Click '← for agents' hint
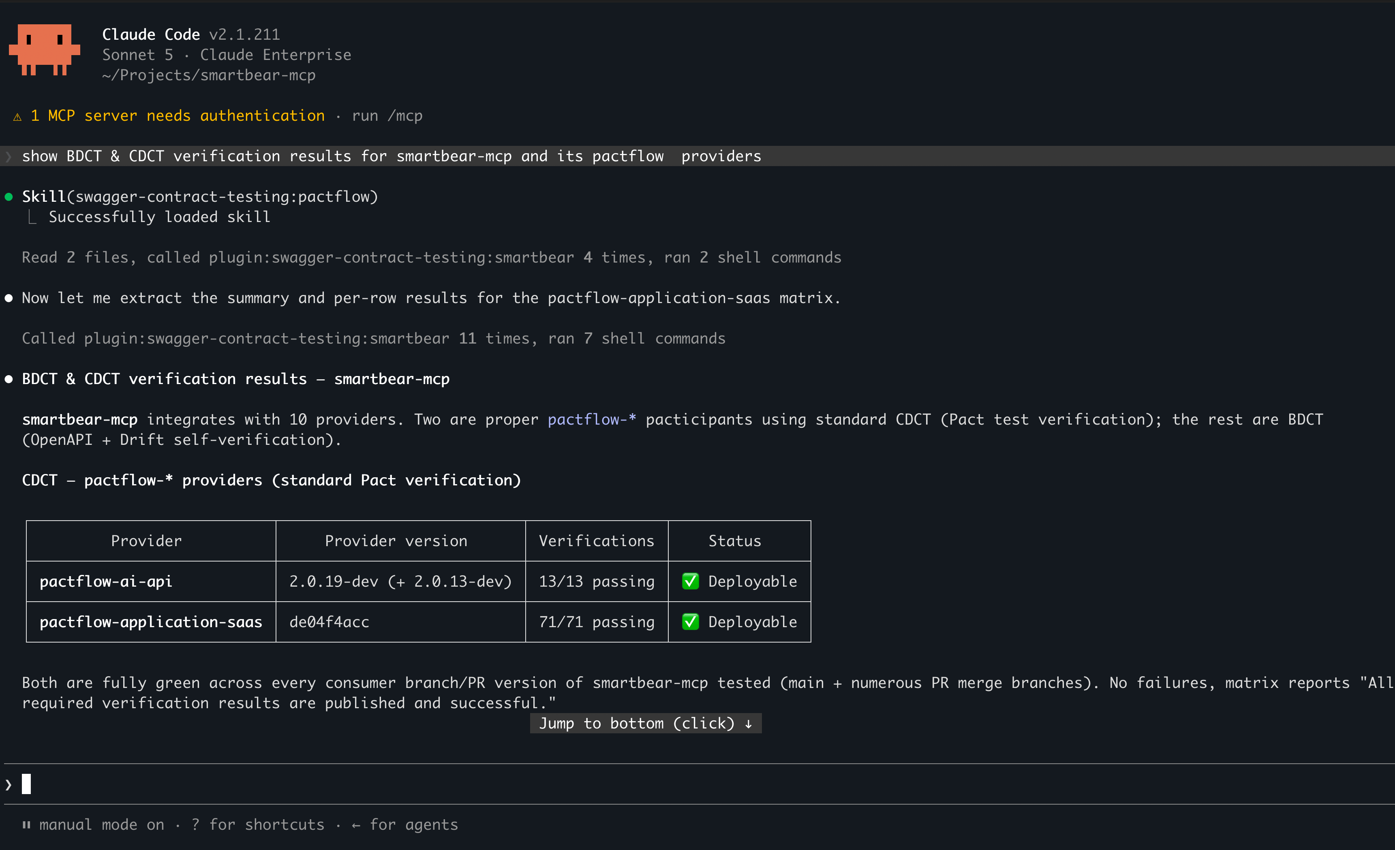Screen dimensions: 1395x850 (x=405, y=825)
